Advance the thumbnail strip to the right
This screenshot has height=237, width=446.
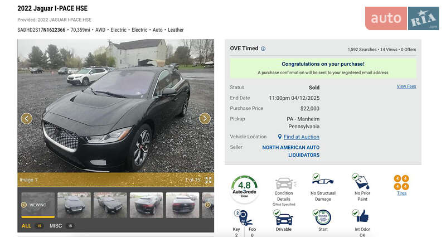pos(207,205)
